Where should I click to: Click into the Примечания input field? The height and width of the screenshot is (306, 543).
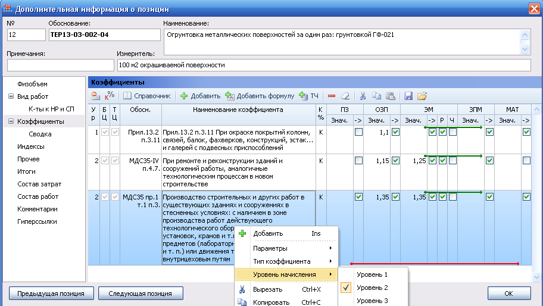pyautogui.click(x=60, y=65)
